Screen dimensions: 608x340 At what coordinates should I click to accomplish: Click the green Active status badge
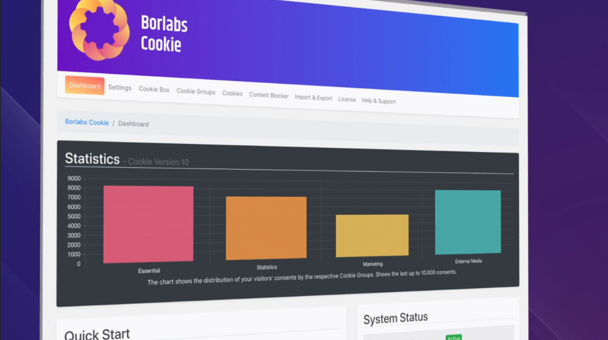click(453, 338)
